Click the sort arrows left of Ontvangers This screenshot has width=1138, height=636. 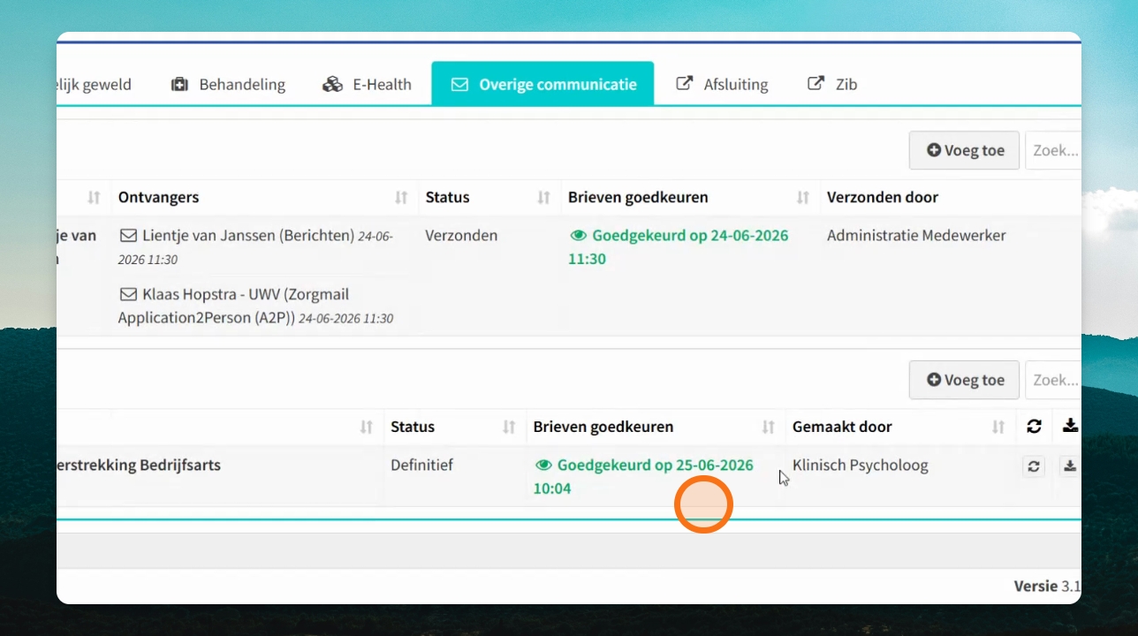[x=95, y=197]
